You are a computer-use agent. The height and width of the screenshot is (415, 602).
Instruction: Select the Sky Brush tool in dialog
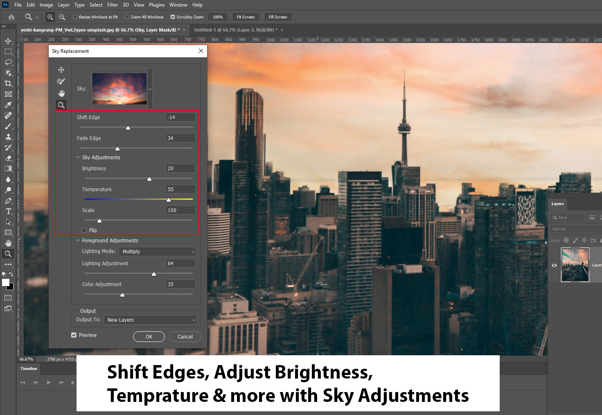click(61, 81)
